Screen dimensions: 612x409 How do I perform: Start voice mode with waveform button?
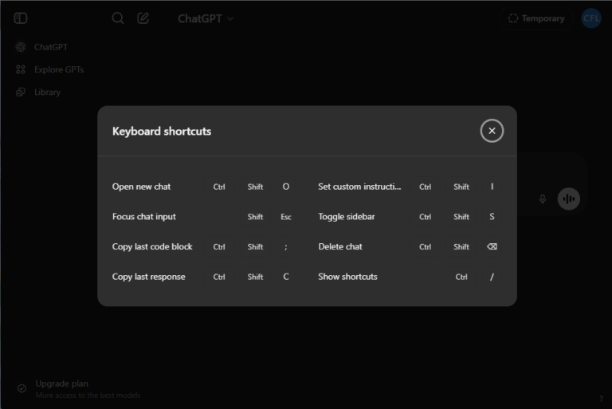(x=569, y=199)
